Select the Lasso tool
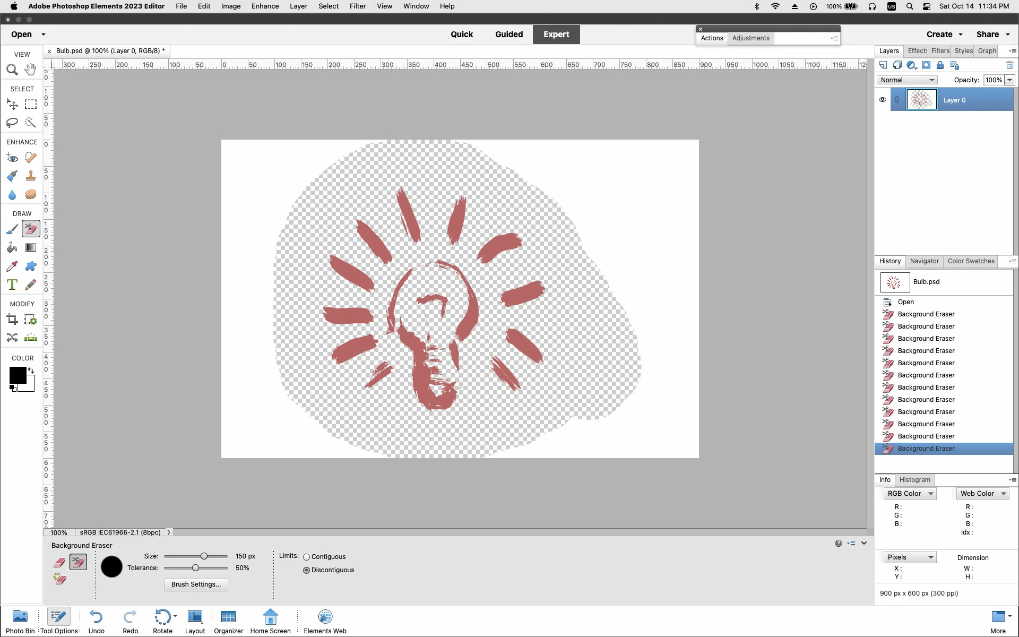Image resolution: width=1019 pixels, height=637 pixels. pos(12,123)
